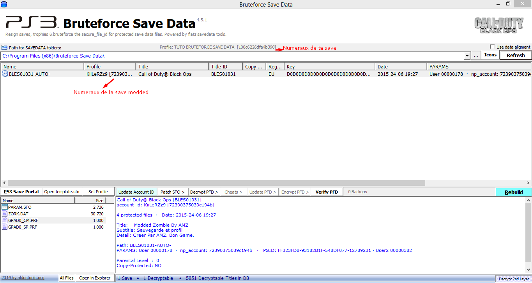532x283 pixels.
Task: Open the Decrypt PFD > menu
Action: 204,192
